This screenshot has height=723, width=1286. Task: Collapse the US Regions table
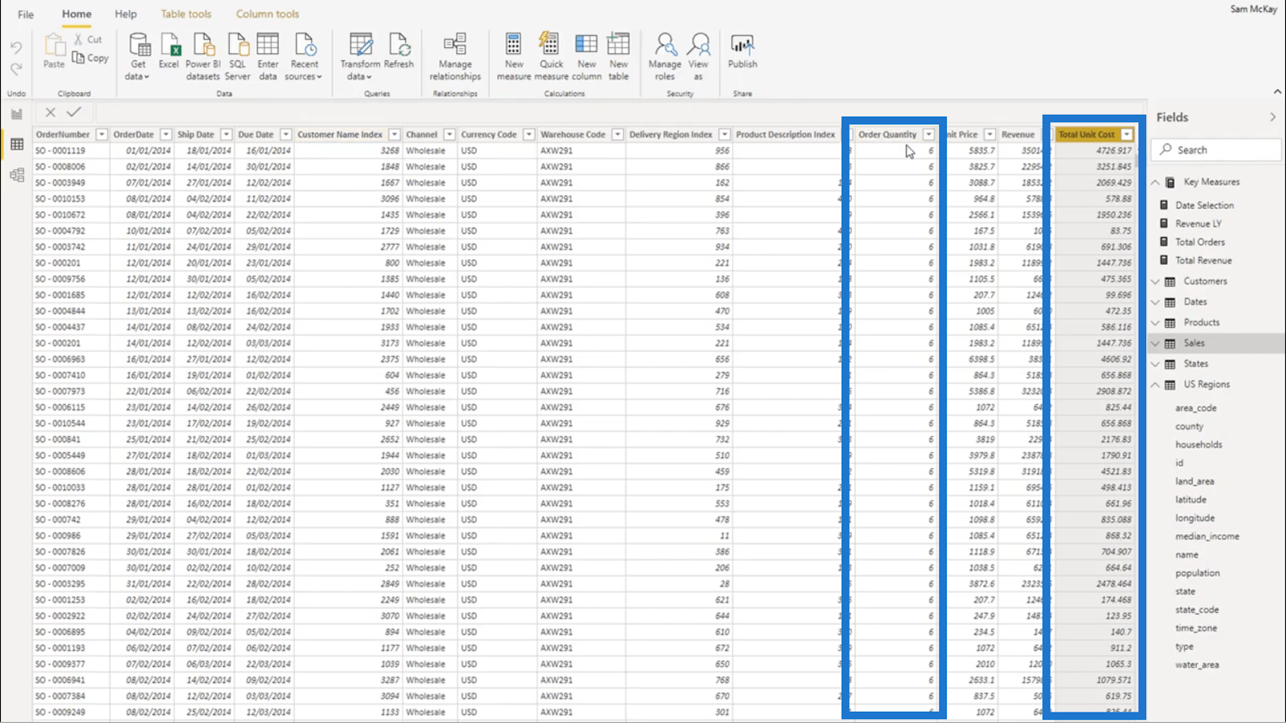pyautogui.click(x=1156, y=385)
